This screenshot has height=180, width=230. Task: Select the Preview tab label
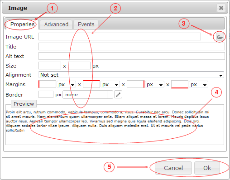24,104
